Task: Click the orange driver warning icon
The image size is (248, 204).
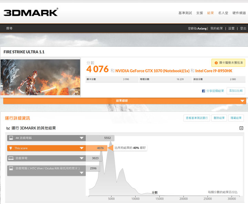Action: (216, 63)
